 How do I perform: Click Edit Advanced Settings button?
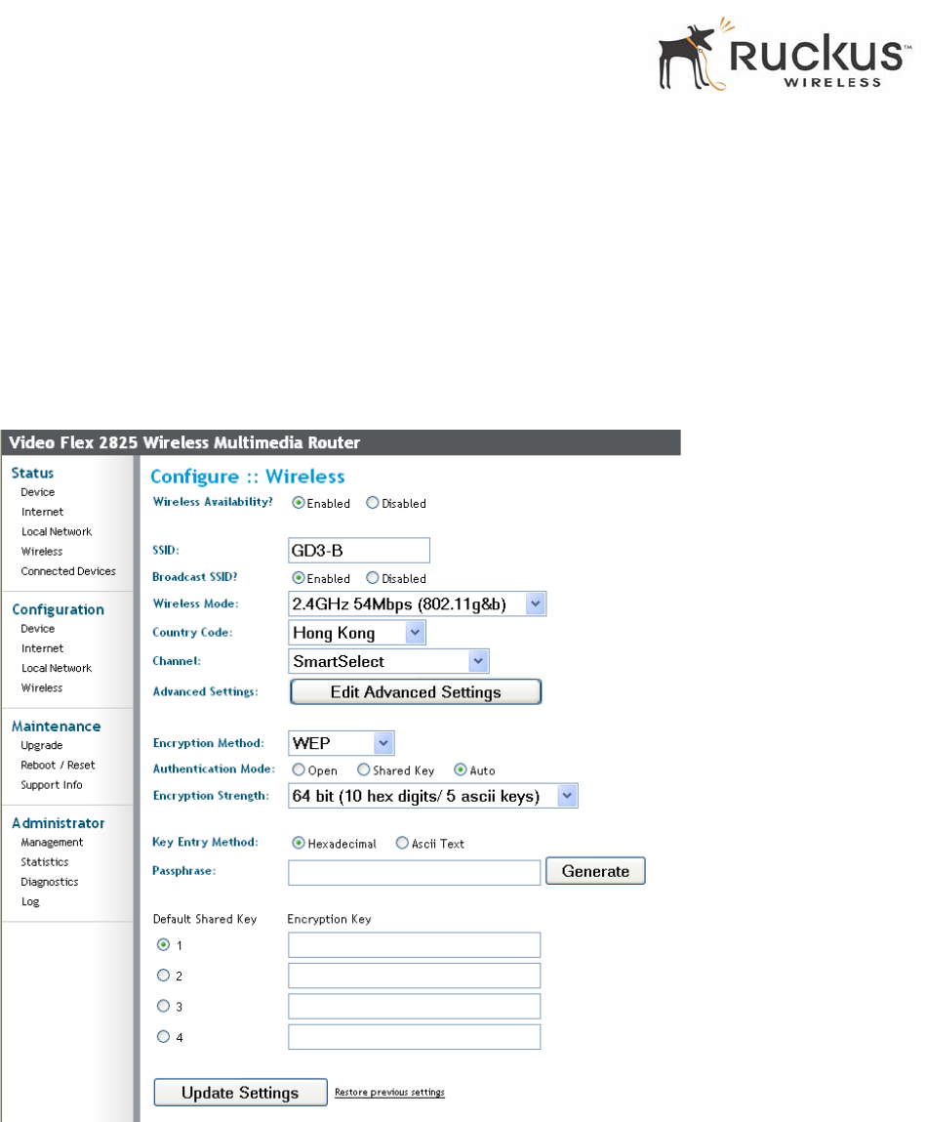click(x=416, y=692)
